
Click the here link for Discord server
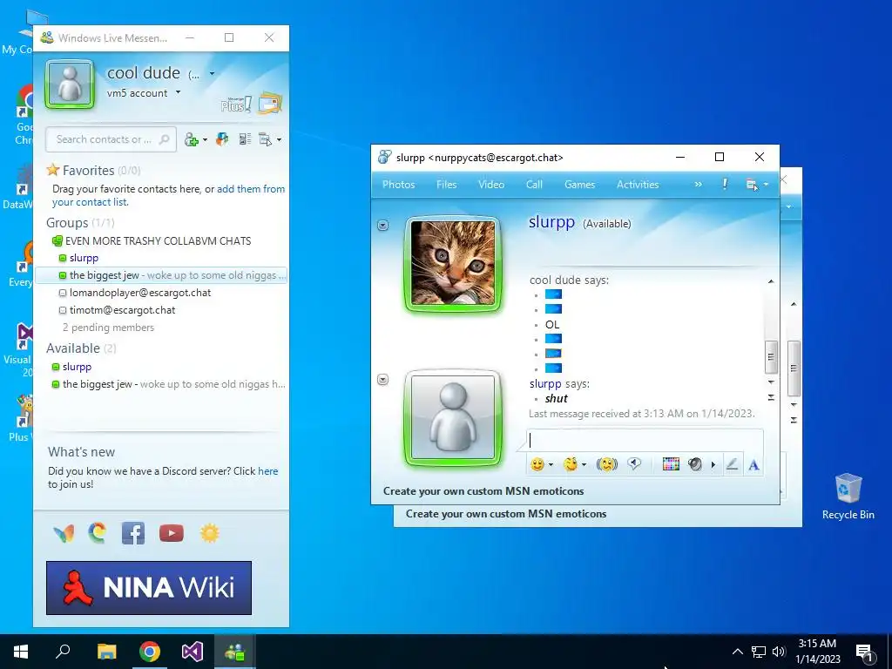(x=268, y=471)
